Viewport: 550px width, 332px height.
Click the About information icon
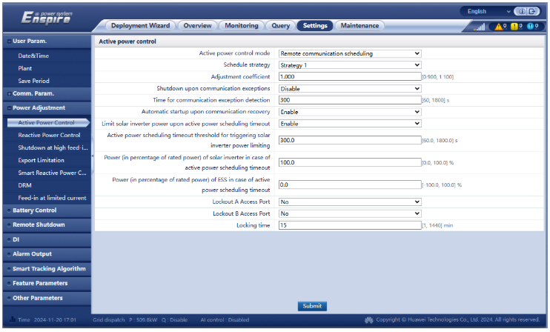click(x=520, y=12)
